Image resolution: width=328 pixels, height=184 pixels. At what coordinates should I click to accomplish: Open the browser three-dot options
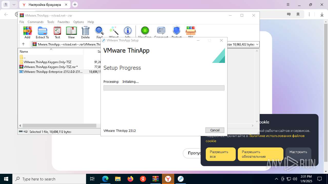pyautogui.click(x=309, y=15)
